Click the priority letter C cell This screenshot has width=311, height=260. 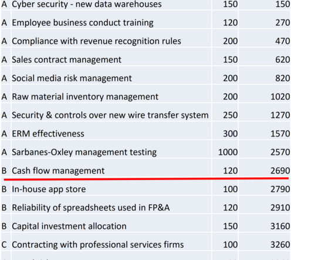pos(4,245)
